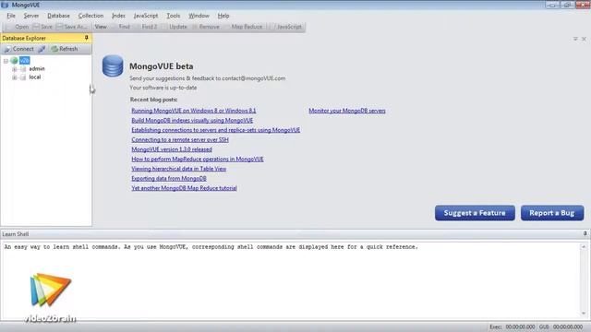Open Yet another MongoDB Map Reduce tutorial link
Viewport: 591px width, 332px height.
[x=184, y=188]
